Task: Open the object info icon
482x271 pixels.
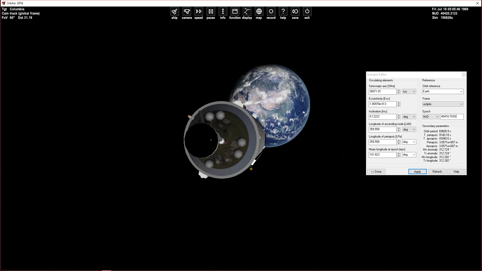Action: pos(223,12)
